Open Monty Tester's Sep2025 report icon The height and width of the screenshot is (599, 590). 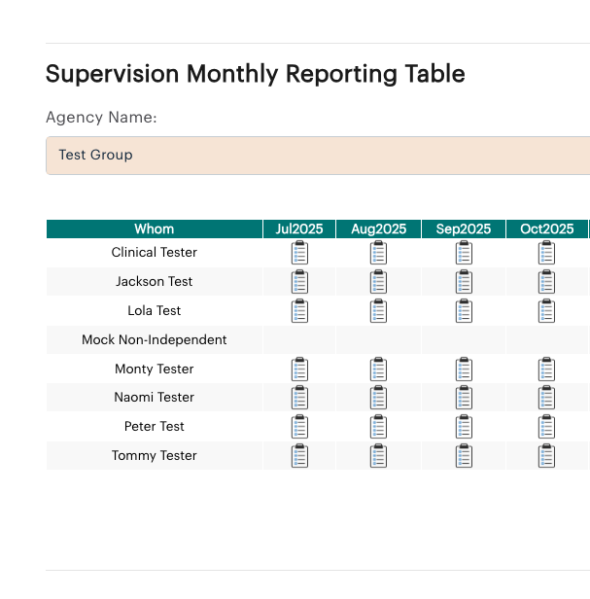point(464,370)
